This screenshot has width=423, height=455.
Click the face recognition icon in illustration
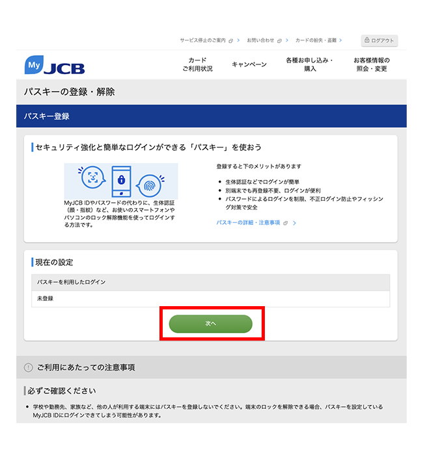pos(92,177)
